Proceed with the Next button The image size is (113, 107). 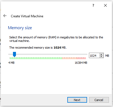[x=77, y=100]
